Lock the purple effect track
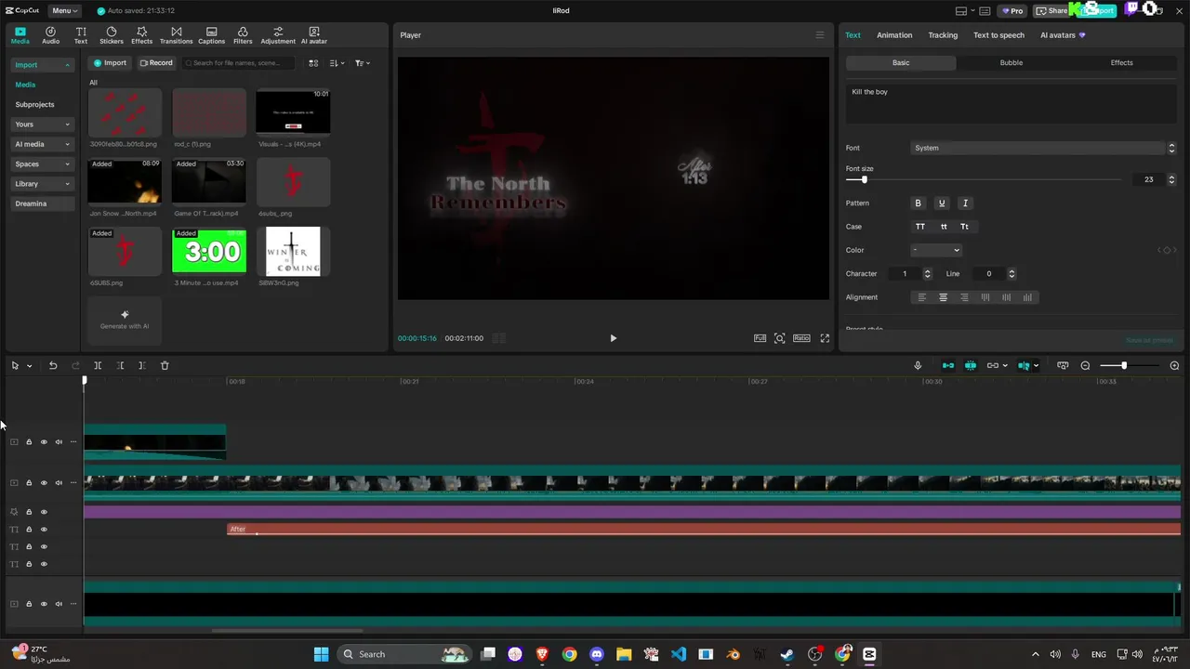The image size is (1190, 669). [x=29, y=512]
